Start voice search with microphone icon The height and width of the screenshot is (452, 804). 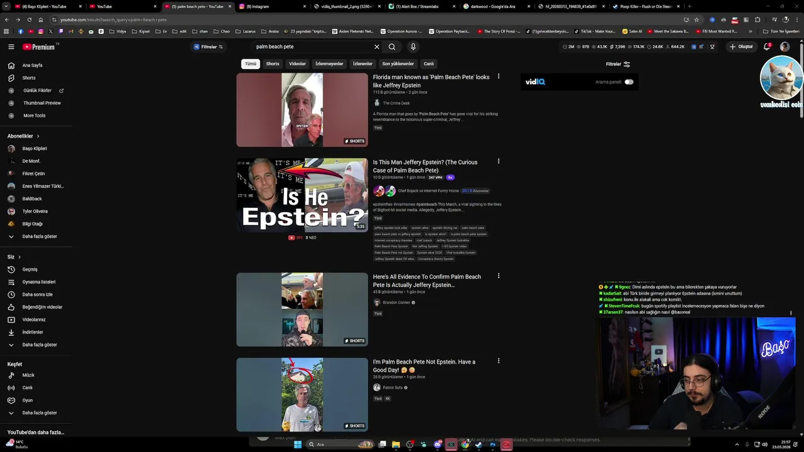click(413, 46)
